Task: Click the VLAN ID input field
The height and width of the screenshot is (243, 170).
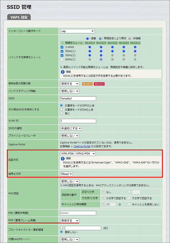Action: coord(78,121)
